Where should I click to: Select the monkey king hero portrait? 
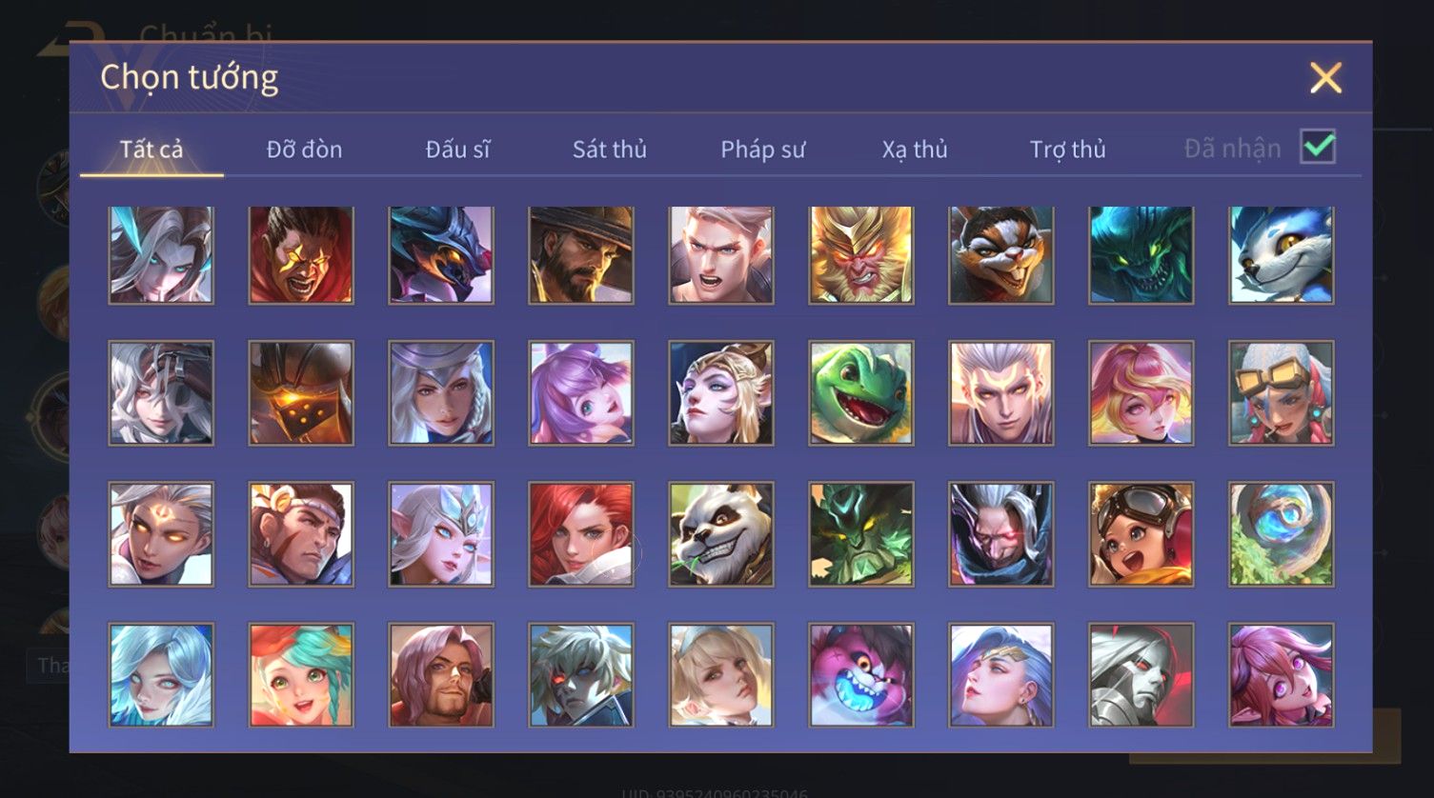861,255
